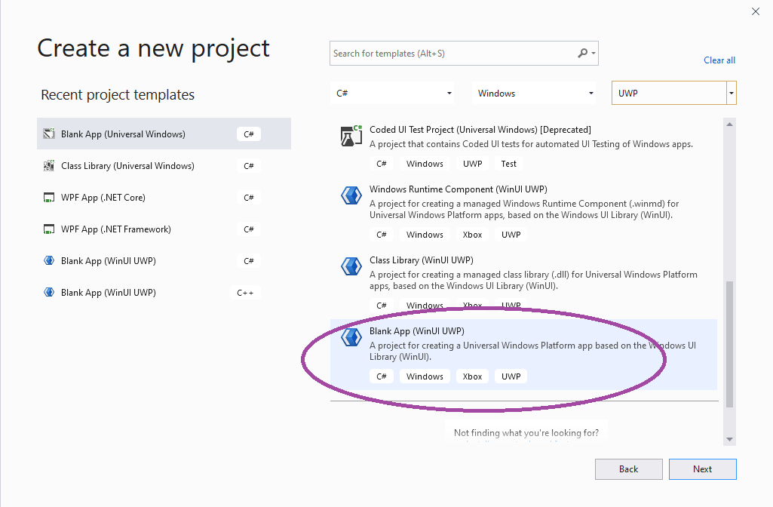This screenshot has height=507, width=773.
Task: Click Windows tag on Windows Runtime Component
Action: pos(425,235)
